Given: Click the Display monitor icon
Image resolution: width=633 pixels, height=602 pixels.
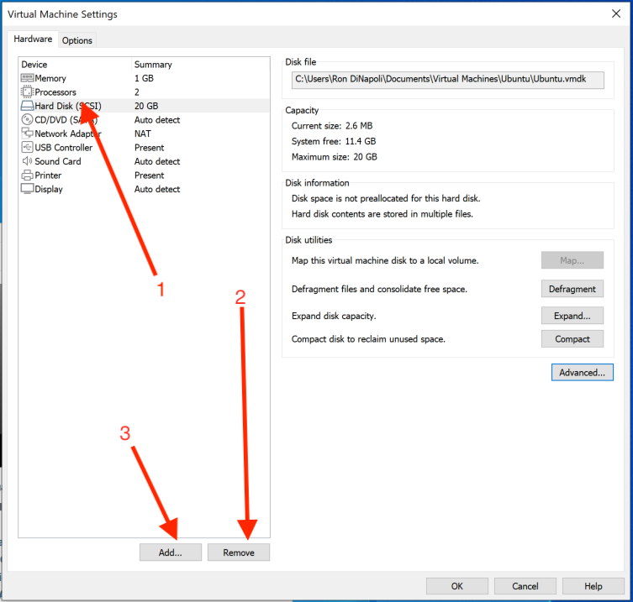Looking at the screenshot, I should click(x=27, y=189).
